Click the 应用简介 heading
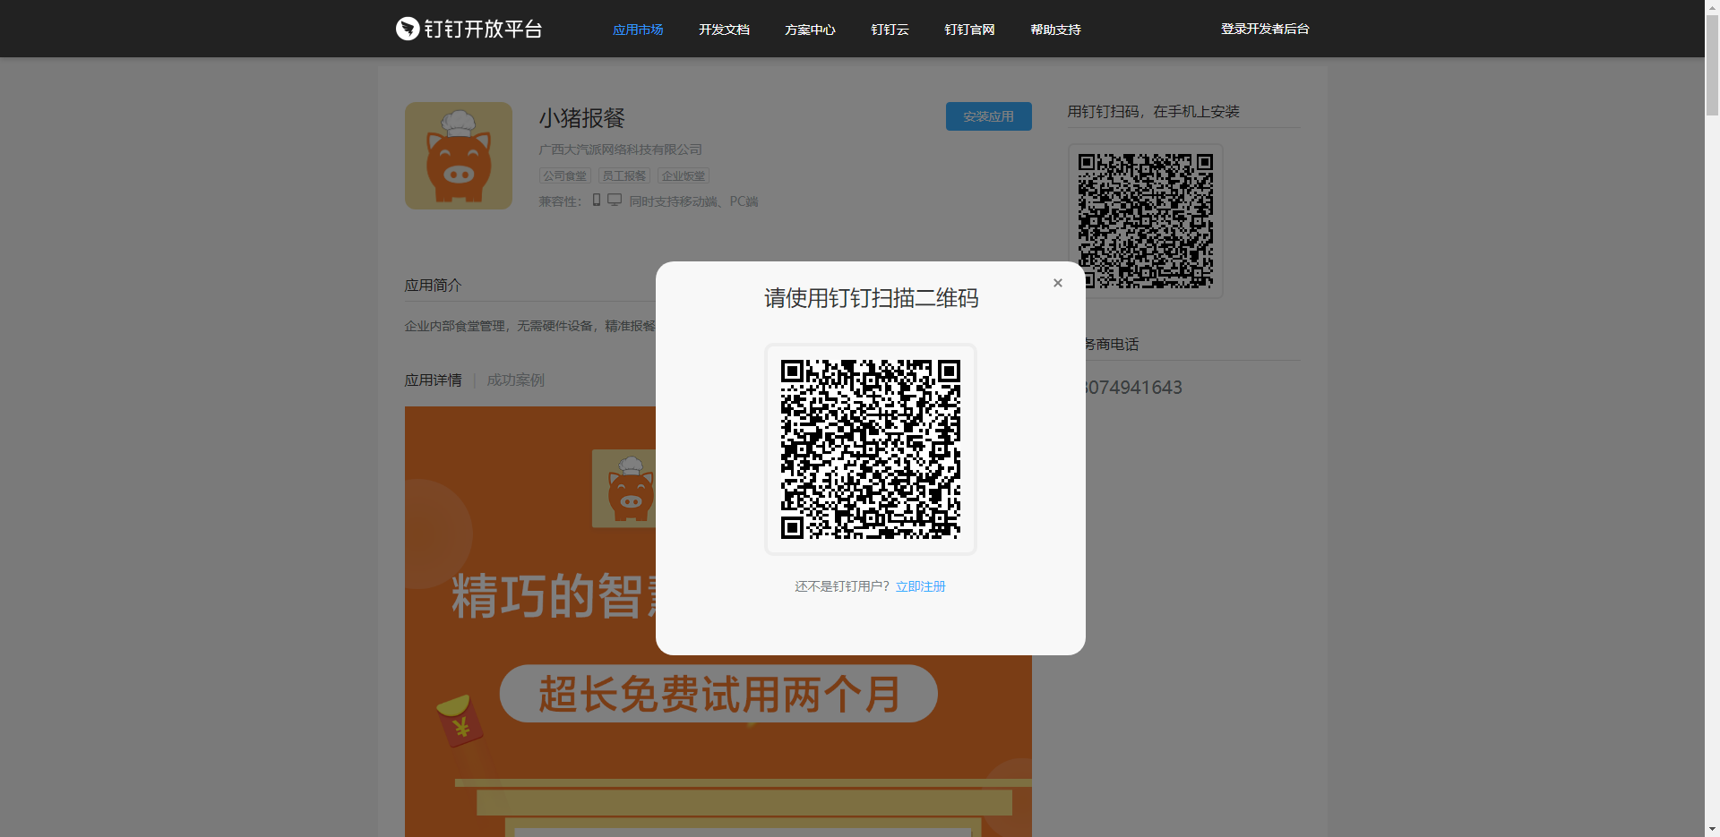This screenshot has height=837, width=1720. 434,285
